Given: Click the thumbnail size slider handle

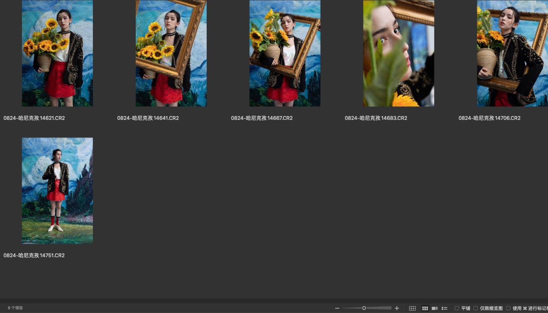Looking at the screenshot, I should point(364,308).
